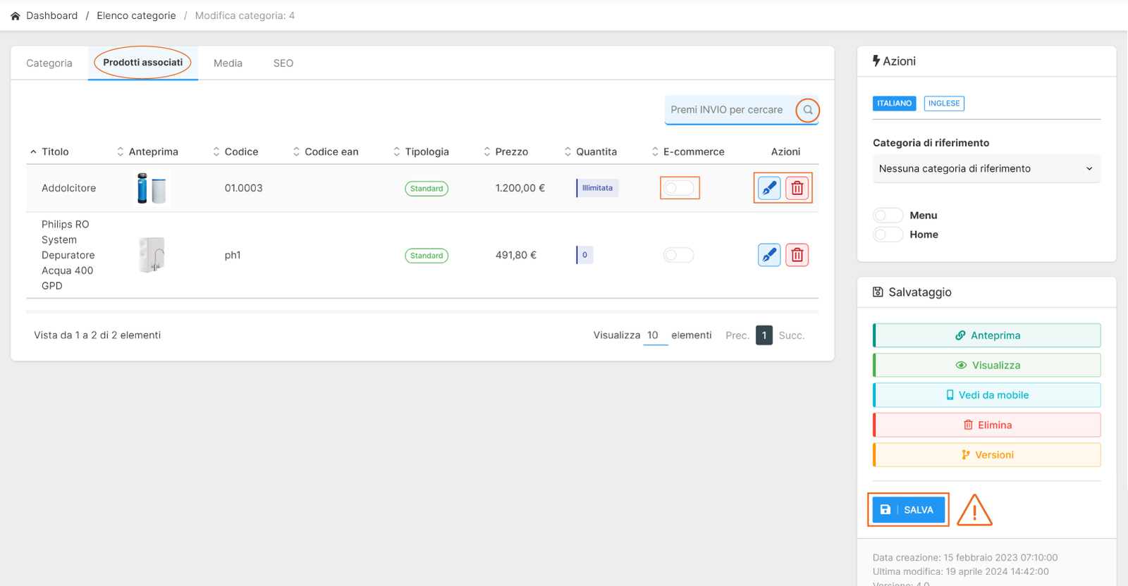Switch to the Media tab
This screenshot has height=586, width=1128.
pos(228,63)
